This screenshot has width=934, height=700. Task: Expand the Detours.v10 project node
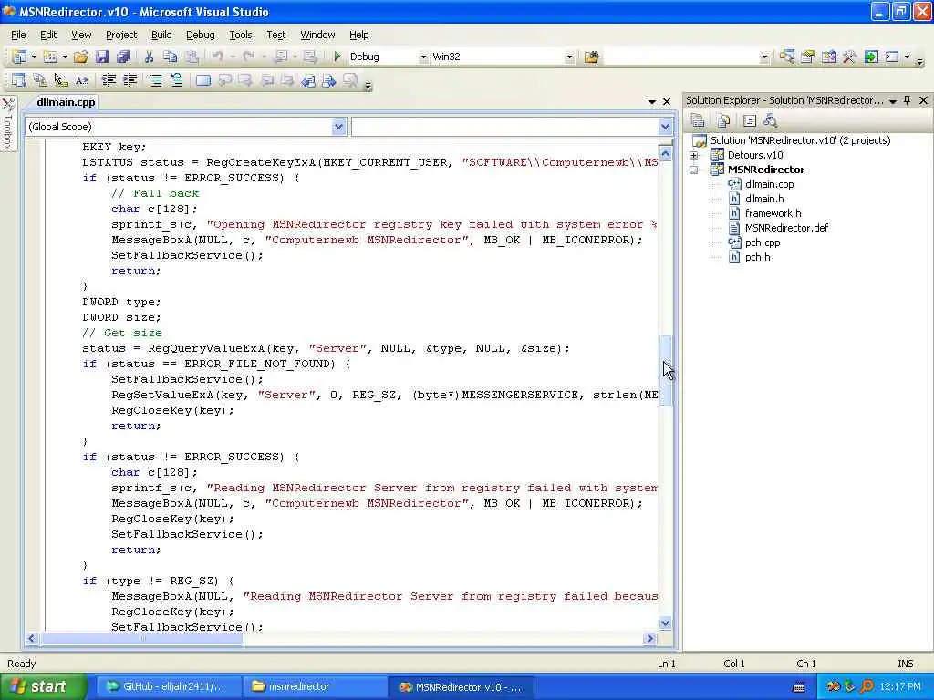pos(694,155)
